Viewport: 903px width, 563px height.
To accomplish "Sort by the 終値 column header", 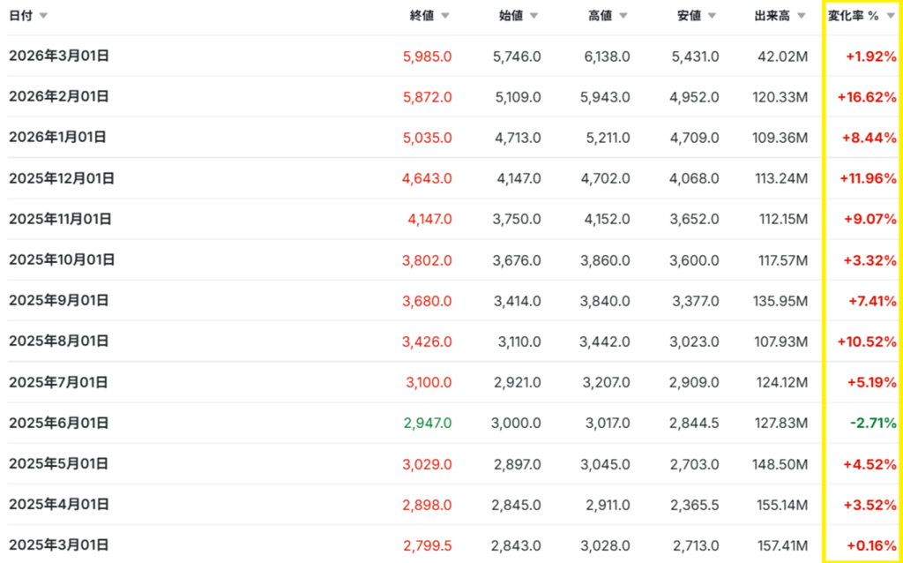I will coord(422,16).
